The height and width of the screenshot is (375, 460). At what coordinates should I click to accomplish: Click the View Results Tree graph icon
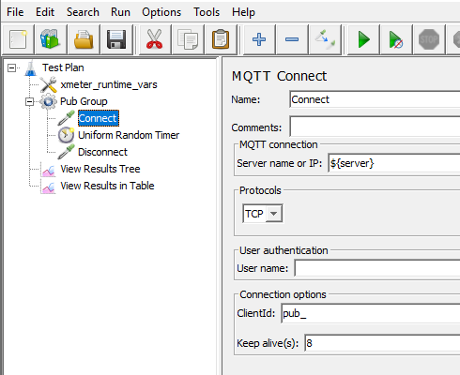(x=49, y=170)
